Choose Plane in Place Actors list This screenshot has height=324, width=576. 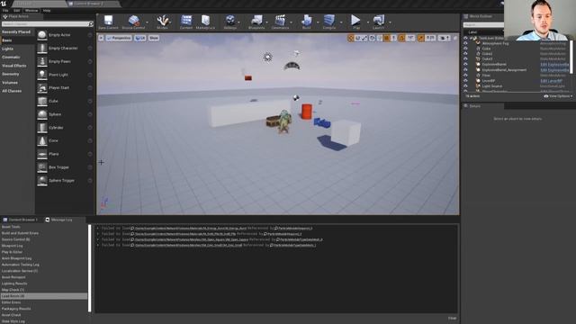[x=65, y=154]
